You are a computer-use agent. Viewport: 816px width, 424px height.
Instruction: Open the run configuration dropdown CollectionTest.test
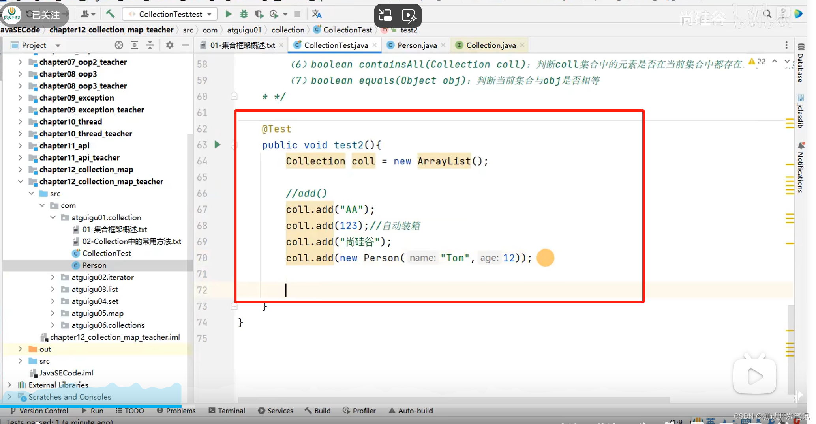coord(170,14)
